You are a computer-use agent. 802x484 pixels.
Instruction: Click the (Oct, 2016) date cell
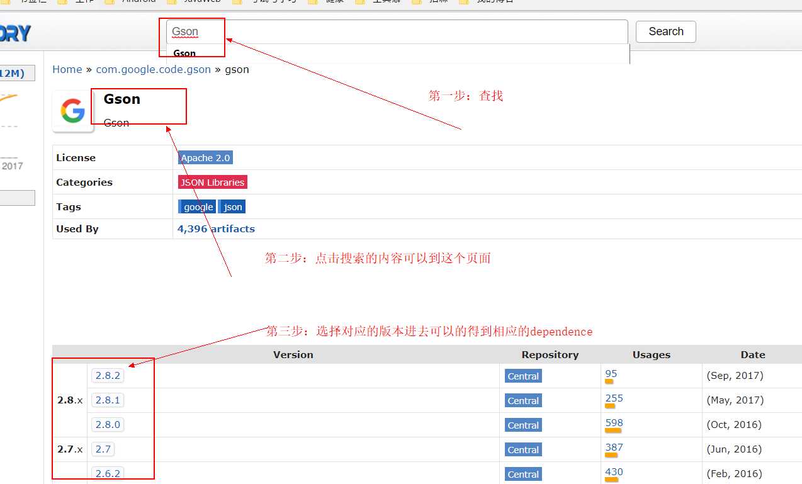[734, 425]
